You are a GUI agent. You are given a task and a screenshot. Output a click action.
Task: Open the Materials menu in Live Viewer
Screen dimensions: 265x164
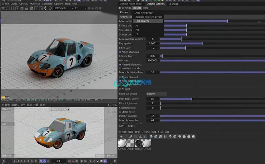pos(35,4)
